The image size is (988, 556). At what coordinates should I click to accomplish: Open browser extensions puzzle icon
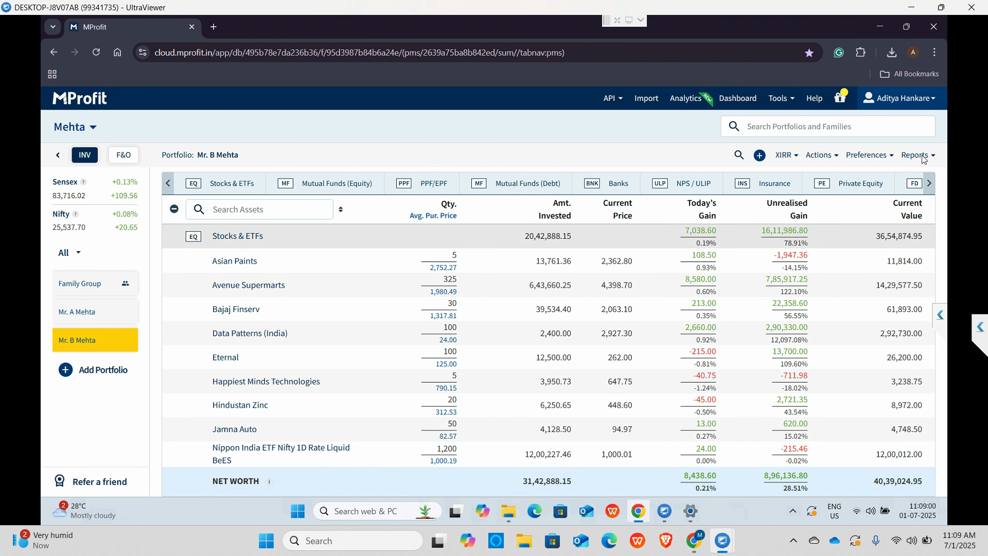tap(860, 53)
